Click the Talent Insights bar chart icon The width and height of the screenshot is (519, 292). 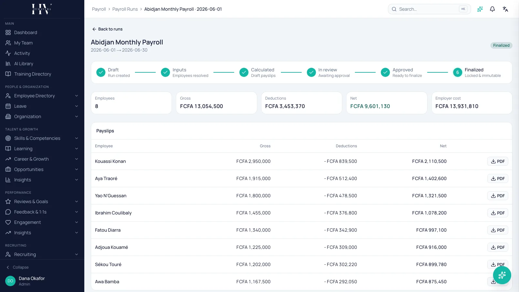[8, 180]
